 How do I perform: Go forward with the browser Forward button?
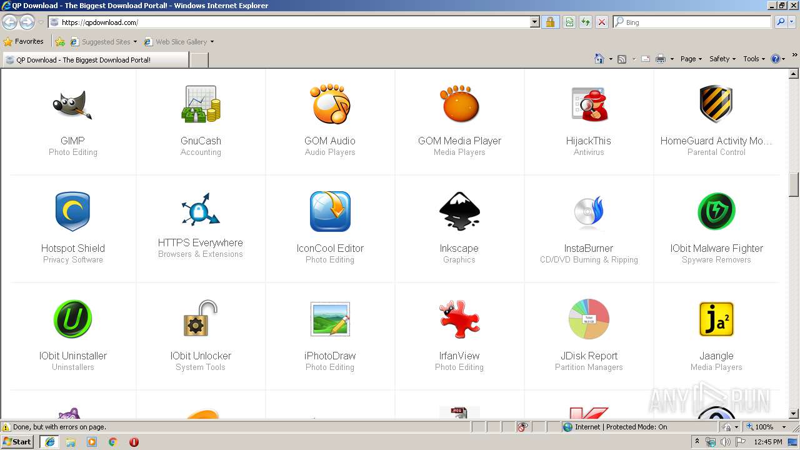[27, 22]
